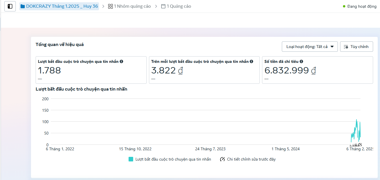Click legend label Lượt bắt đầu cuộc trò chuyện
This screenshot has height=180, width=380.
click(173, 159)
